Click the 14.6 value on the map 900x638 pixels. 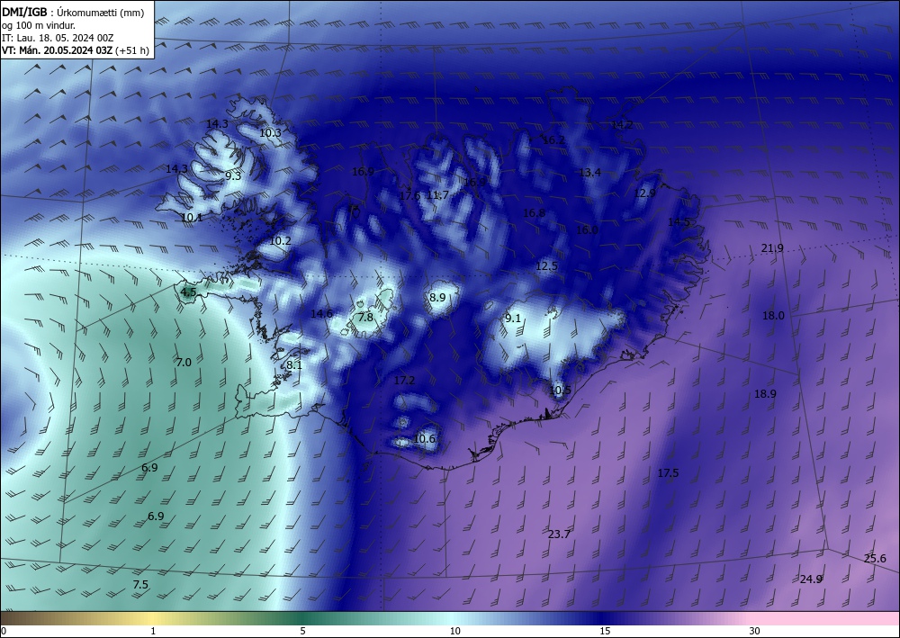pyautogui.click(x=321, y=313)
